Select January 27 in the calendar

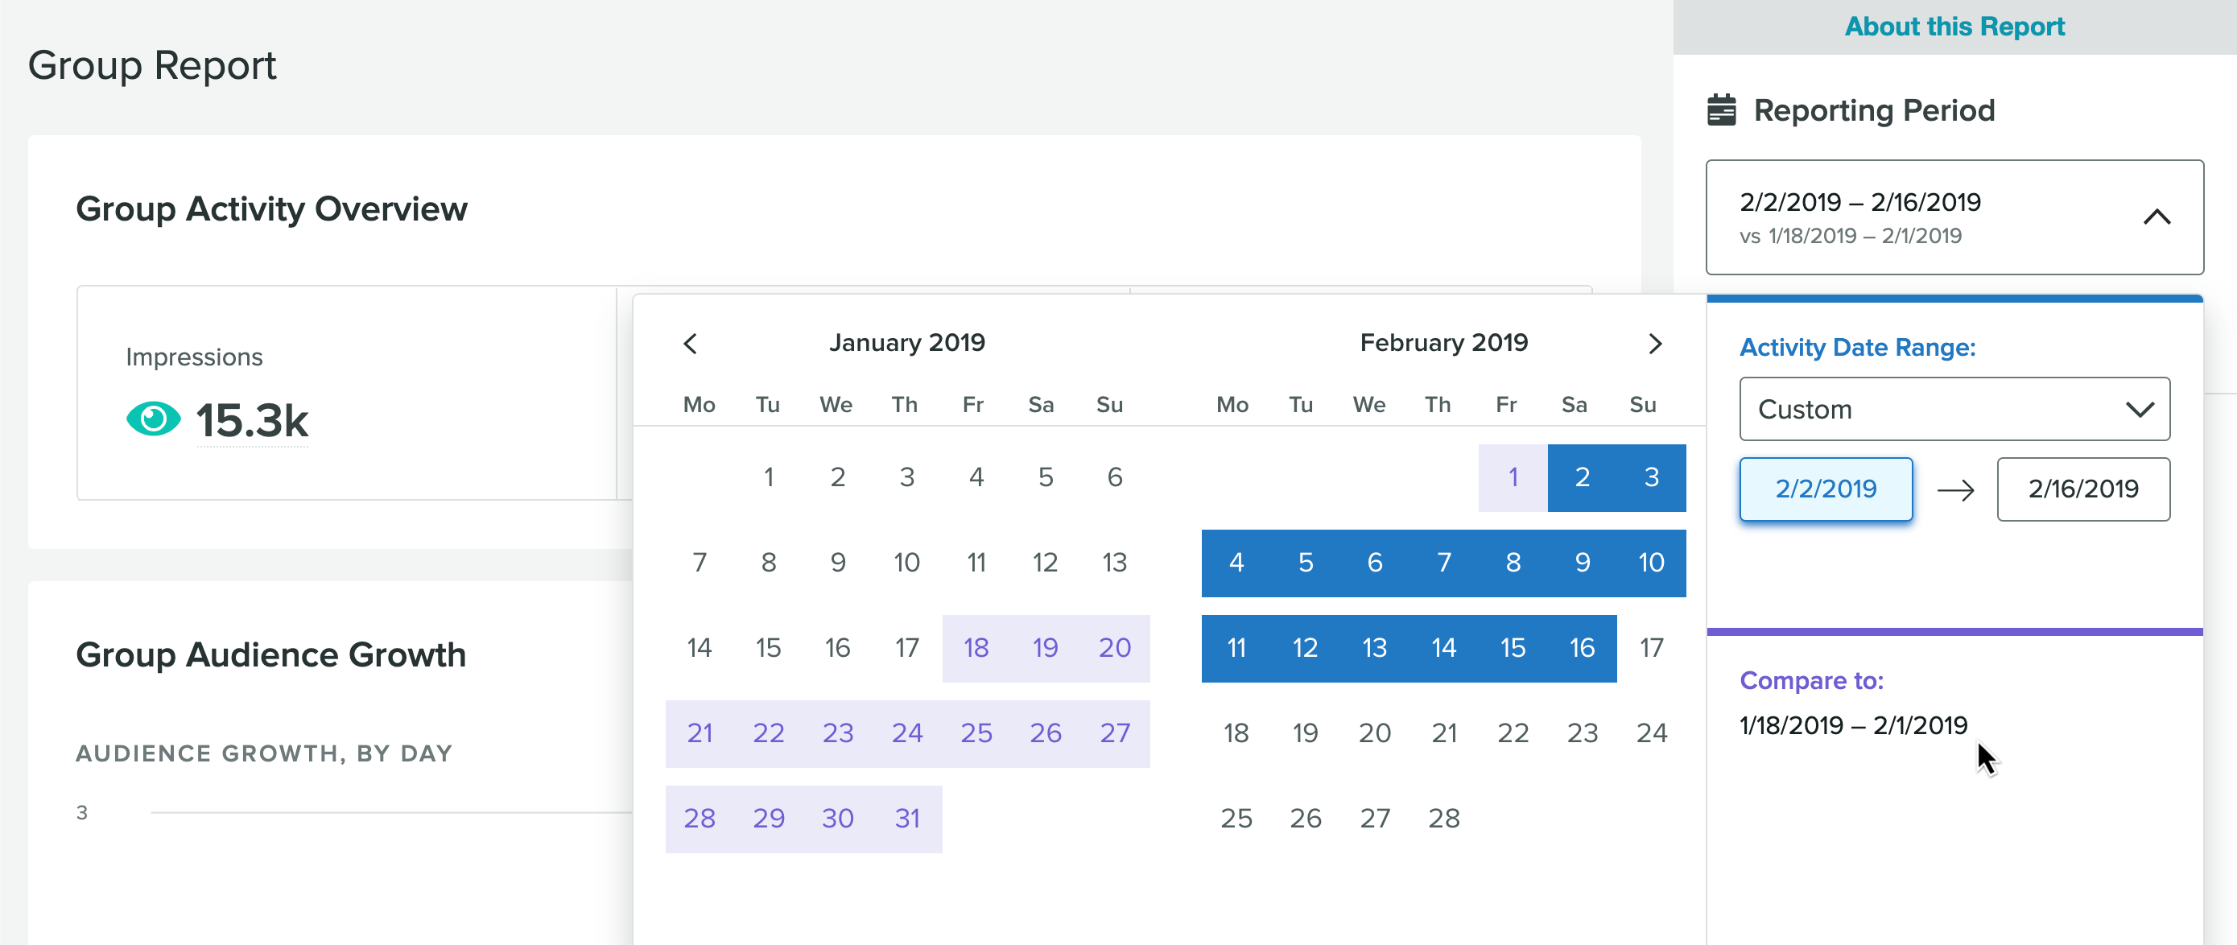coord(1115,733)
